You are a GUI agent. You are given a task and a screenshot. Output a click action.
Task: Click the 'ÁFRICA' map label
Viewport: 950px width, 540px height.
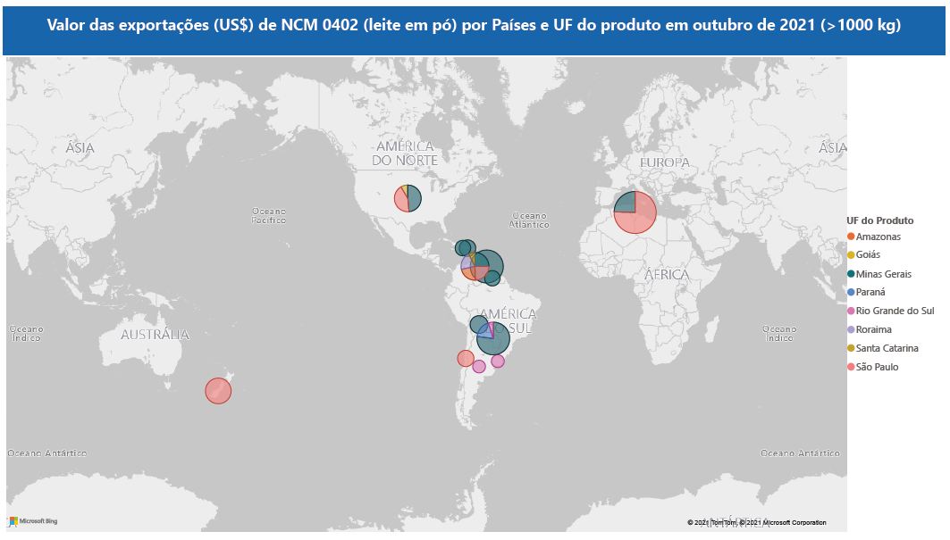tap(667, 274)
